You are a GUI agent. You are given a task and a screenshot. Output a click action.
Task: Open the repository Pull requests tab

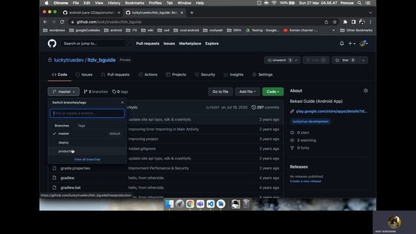116,75
